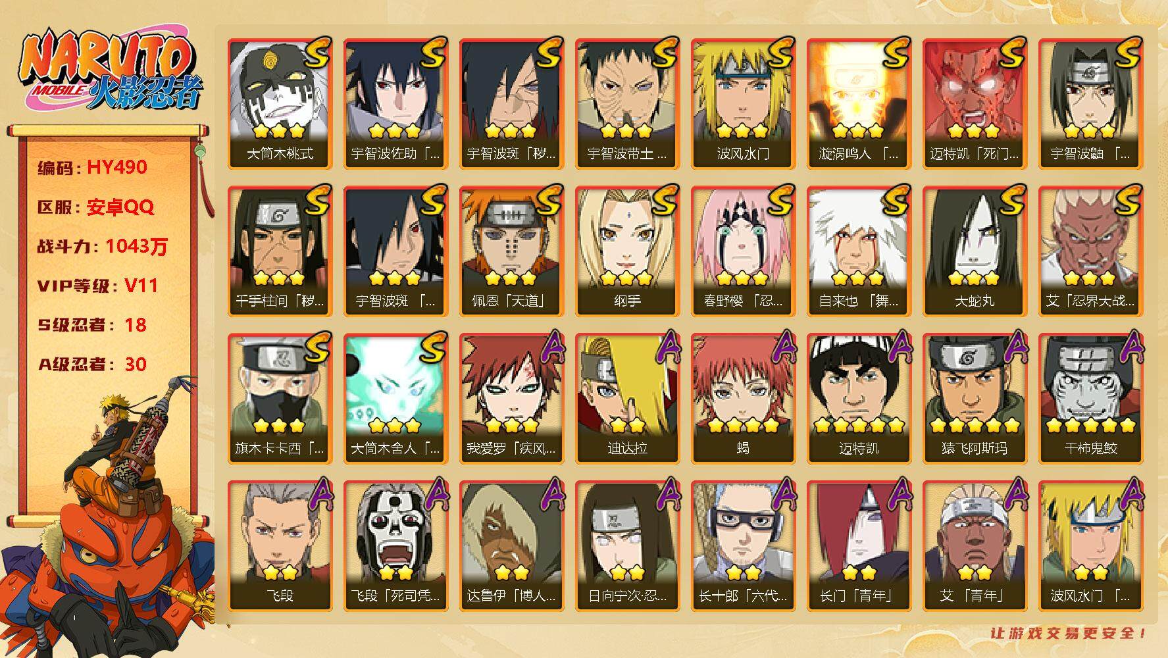
Task: Choose the 艾「青年」 character card
Action: click(x=975, y=546)
